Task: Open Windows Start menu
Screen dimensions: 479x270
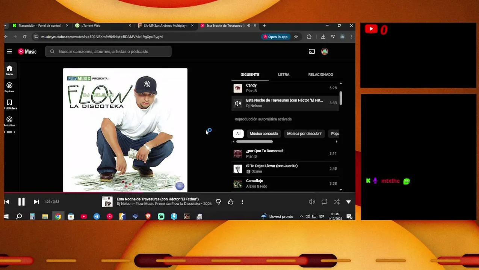Action: pyautogui.click(x=6, y=216)
